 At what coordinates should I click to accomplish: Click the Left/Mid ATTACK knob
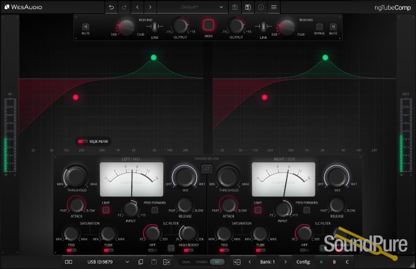click(77, 205)
